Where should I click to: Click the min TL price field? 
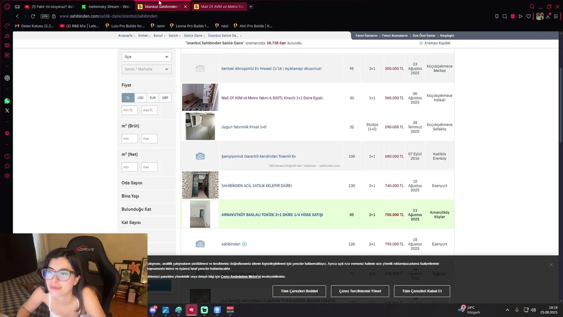(x=130, y=110)
